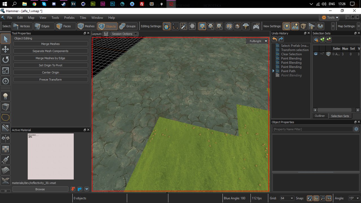Image resolution: width=361 pixels, height=203 pixels.
Task: Click the reflectivity_30 material preview swatch
Action: coord(50,156)
